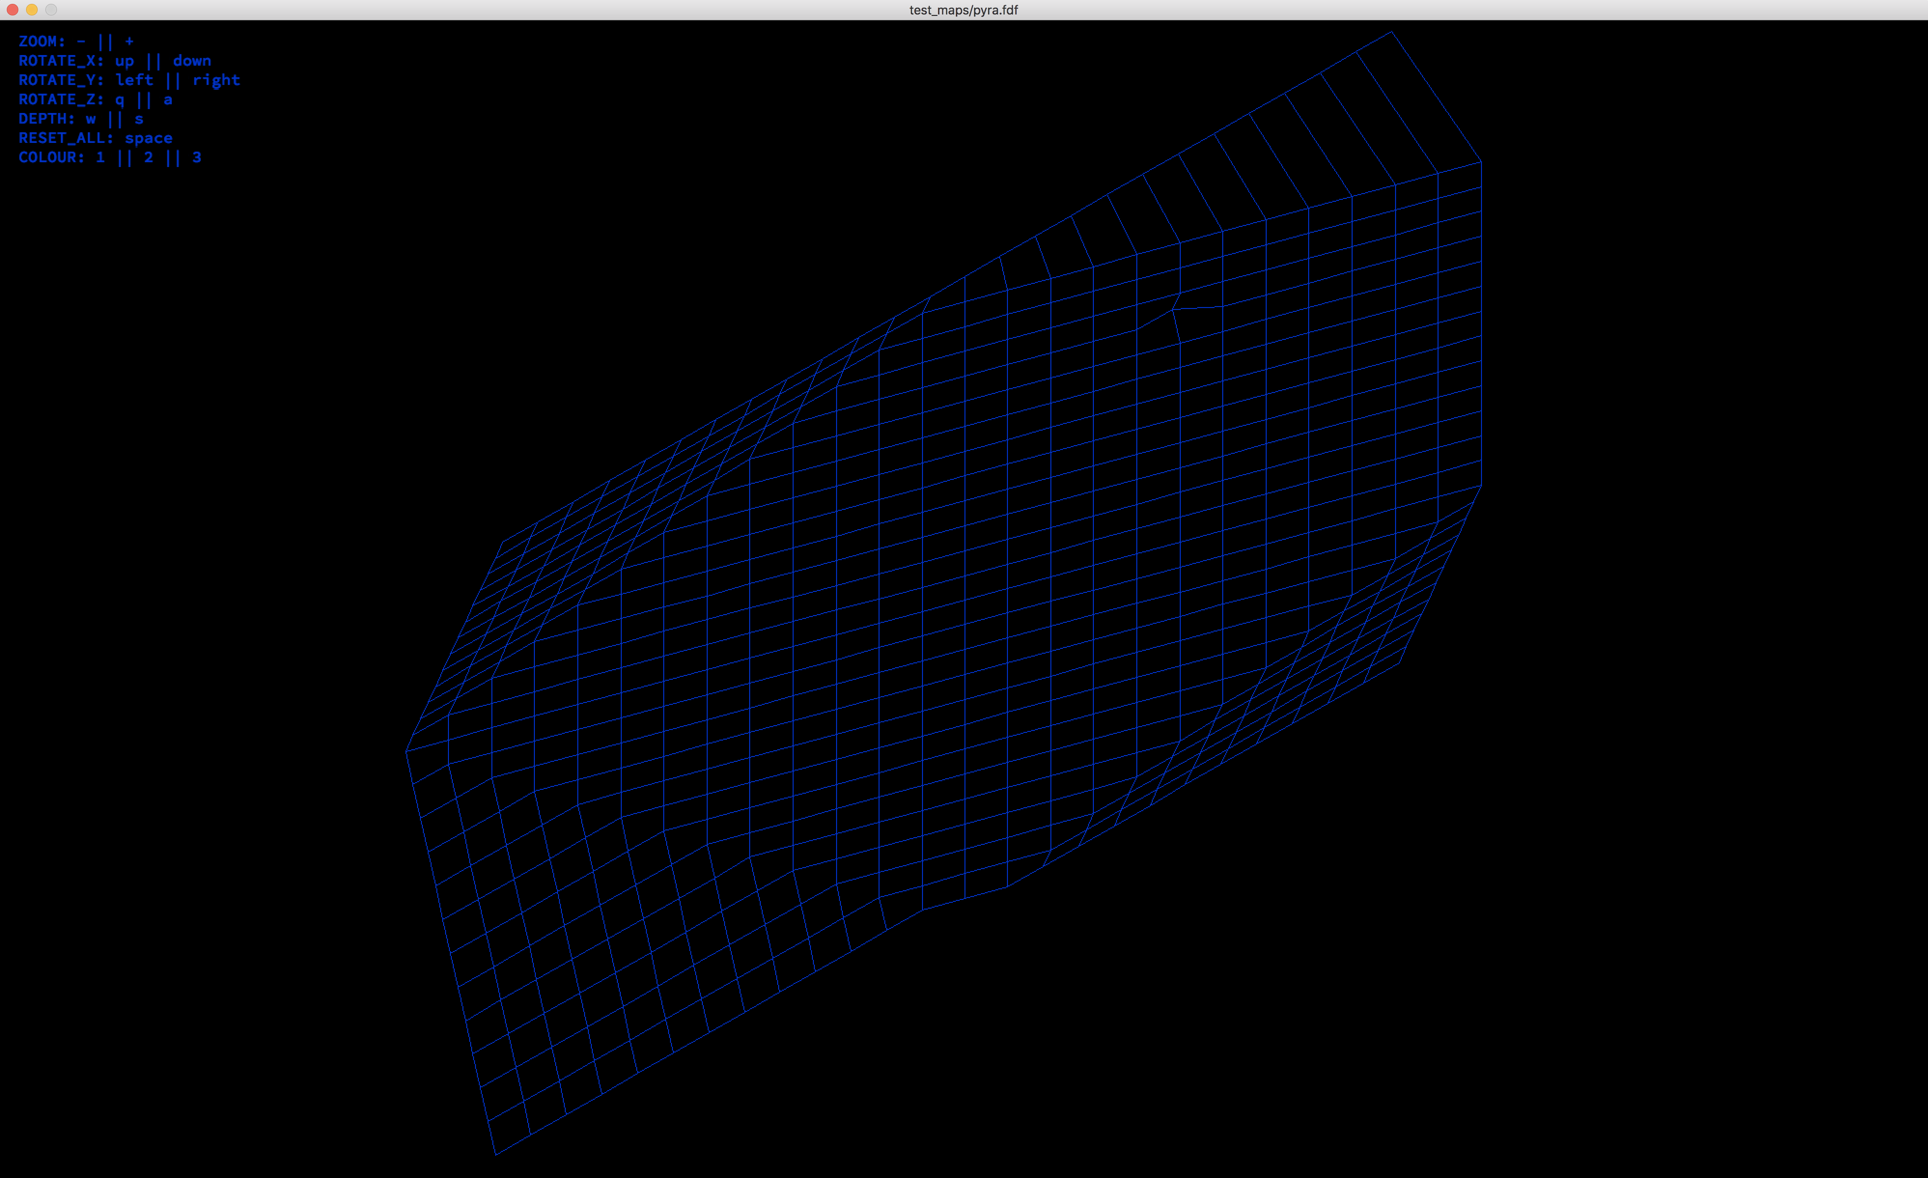This screenshot has width=1928, height=1178.
Task: Click the topmost corner vertex of the wireframe
Action: click(x=1391, y=32)
